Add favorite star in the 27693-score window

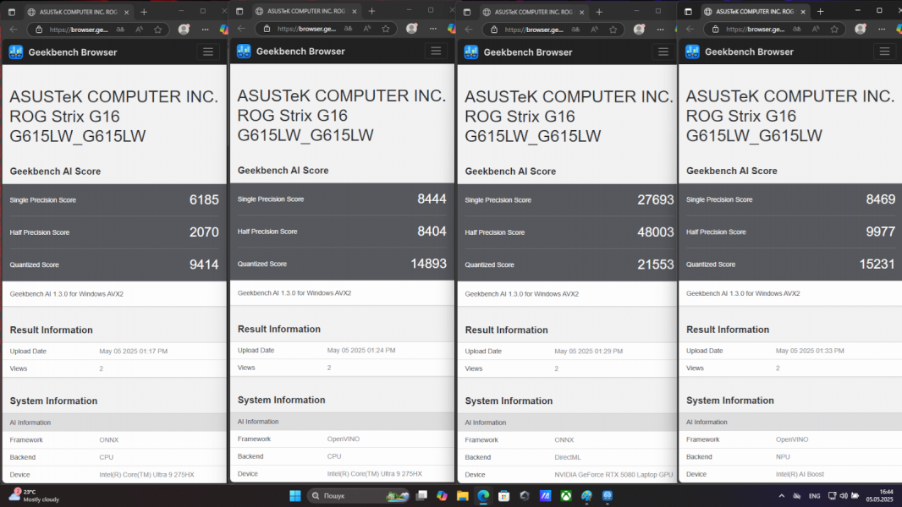coord(613,30)
